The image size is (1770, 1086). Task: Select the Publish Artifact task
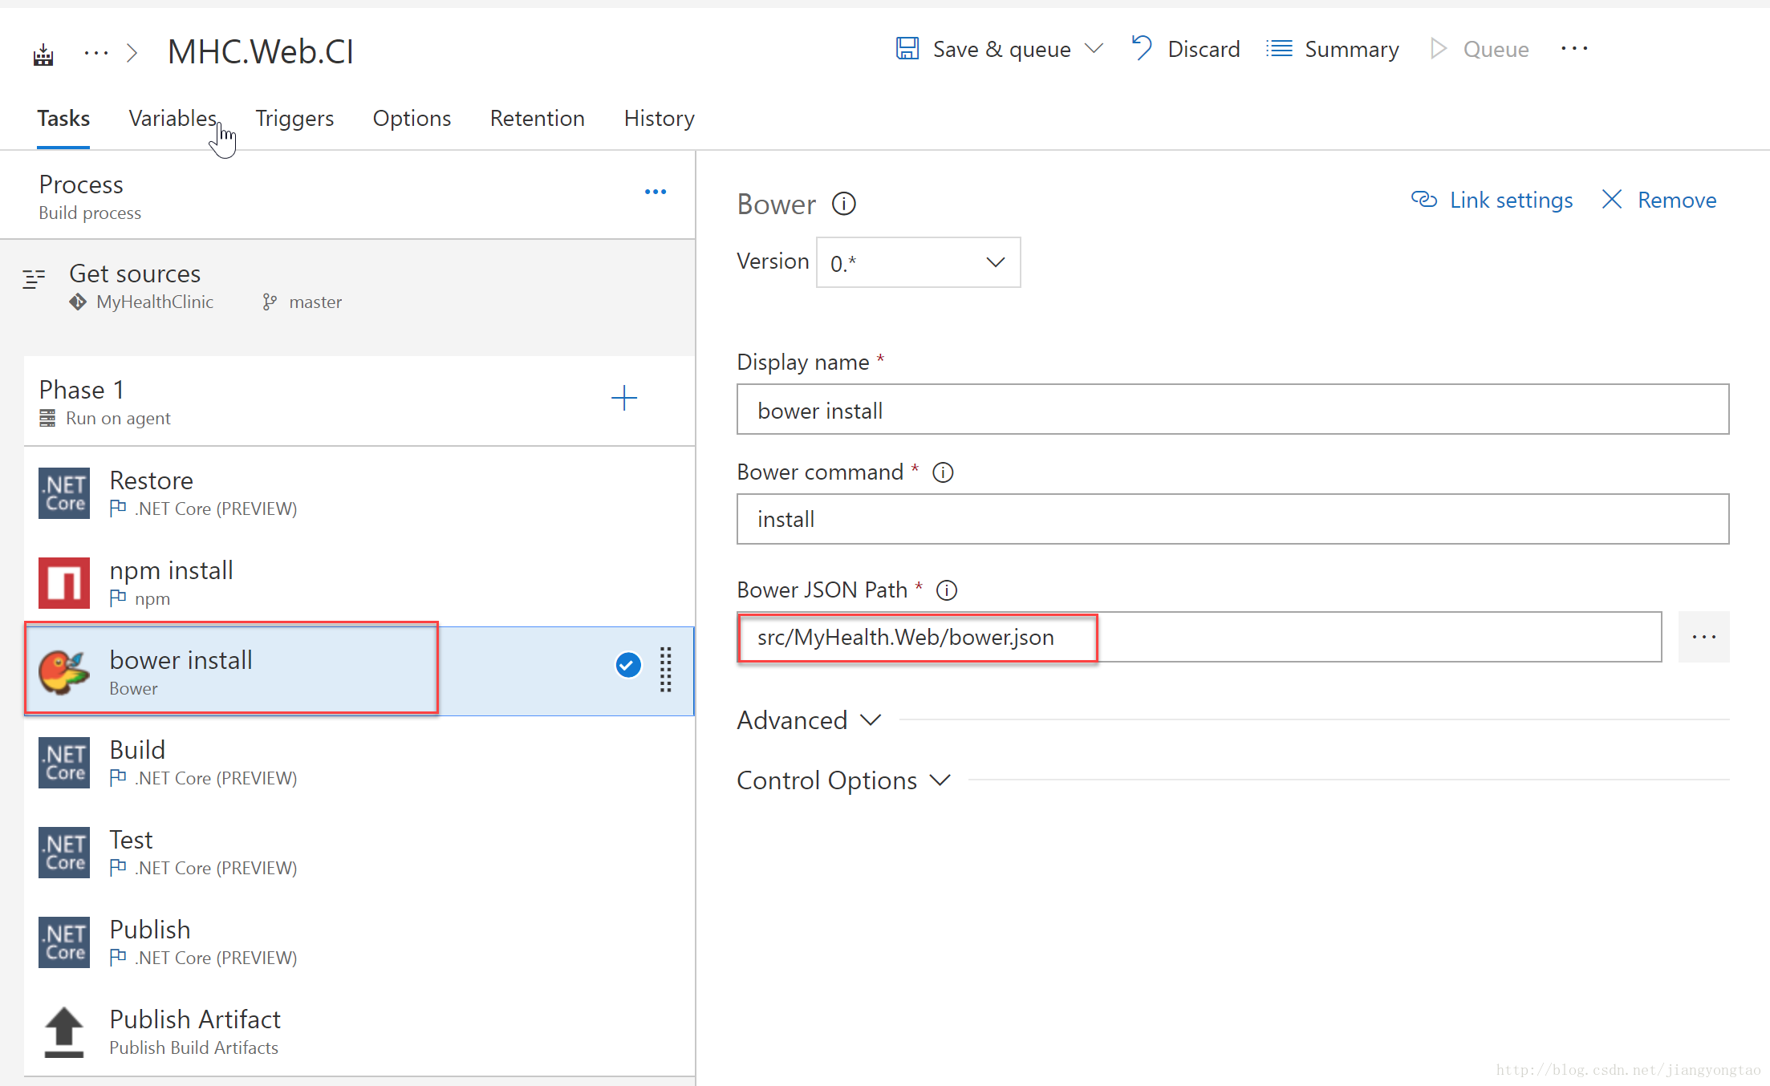point(359,1031)
